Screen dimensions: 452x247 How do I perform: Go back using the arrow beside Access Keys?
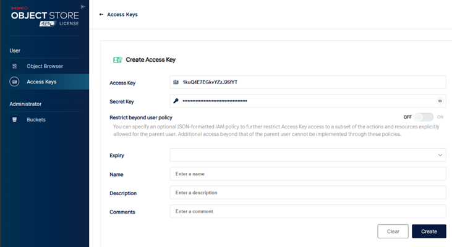point(101,14)
